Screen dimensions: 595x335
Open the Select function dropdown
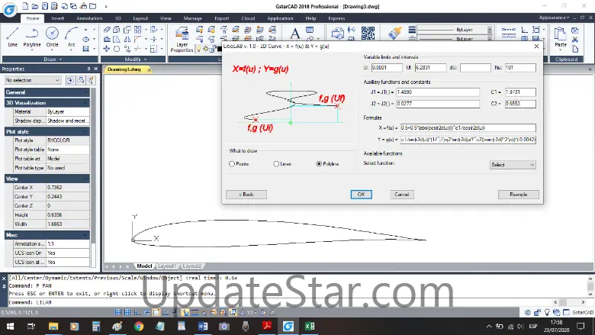tap(513, 165)
